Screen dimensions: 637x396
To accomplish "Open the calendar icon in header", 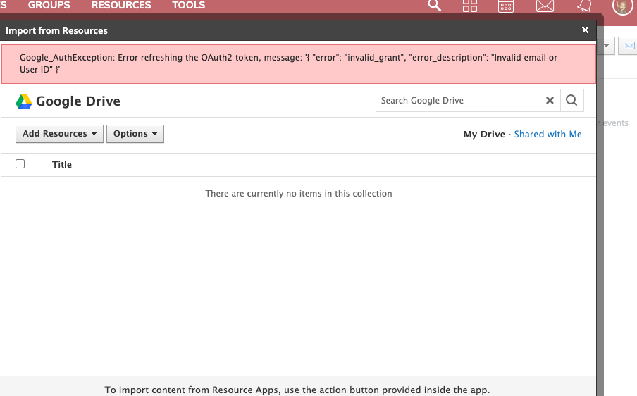I will 506,6.
